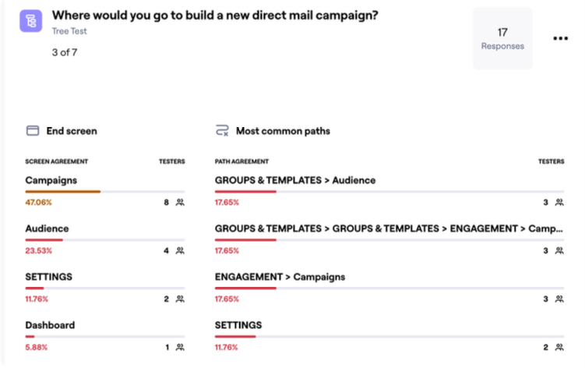This screenshot has height=368, width=585.
Task: Click testers icon beside Campaigns count
Action: coord(180,203)
